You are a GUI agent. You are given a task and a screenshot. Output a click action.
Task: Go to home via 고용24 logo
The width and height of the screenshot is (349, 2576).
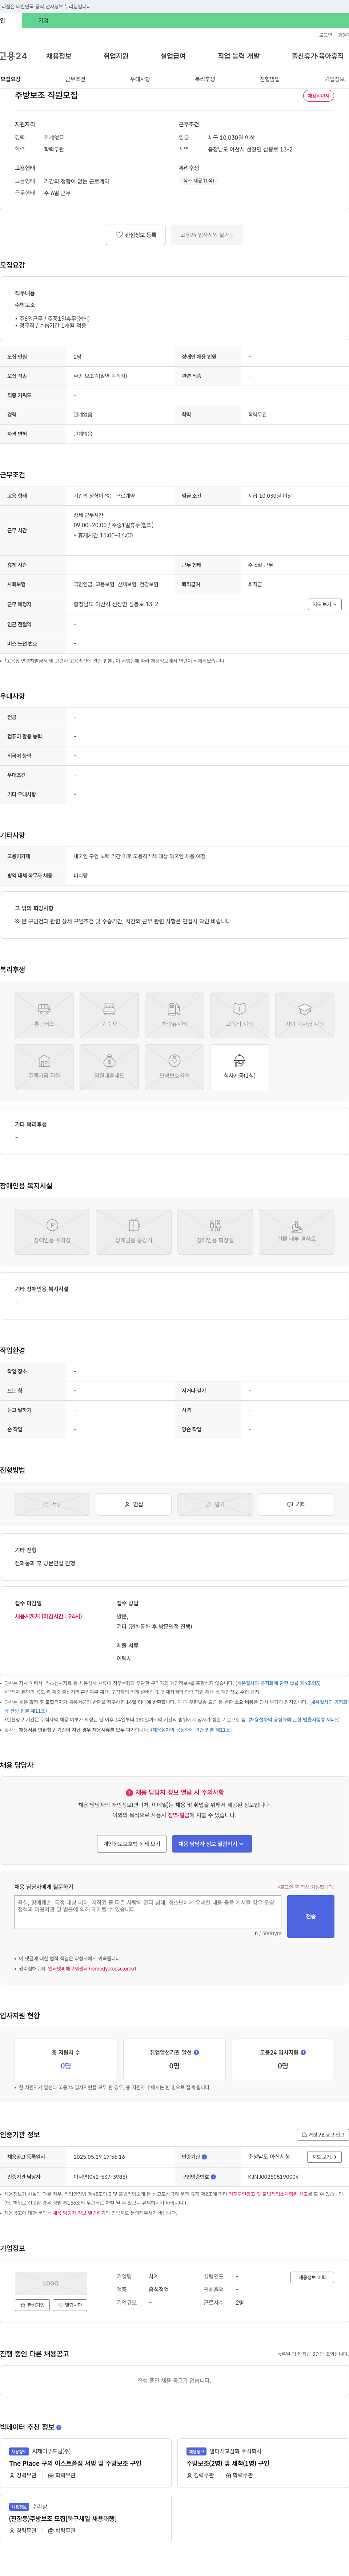14,56
